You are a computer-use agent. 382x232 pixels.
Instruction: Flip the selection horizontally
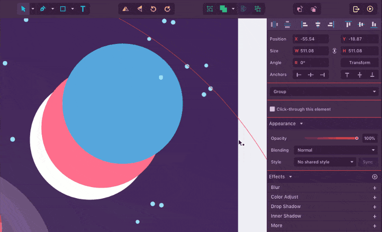pos(125,9)
